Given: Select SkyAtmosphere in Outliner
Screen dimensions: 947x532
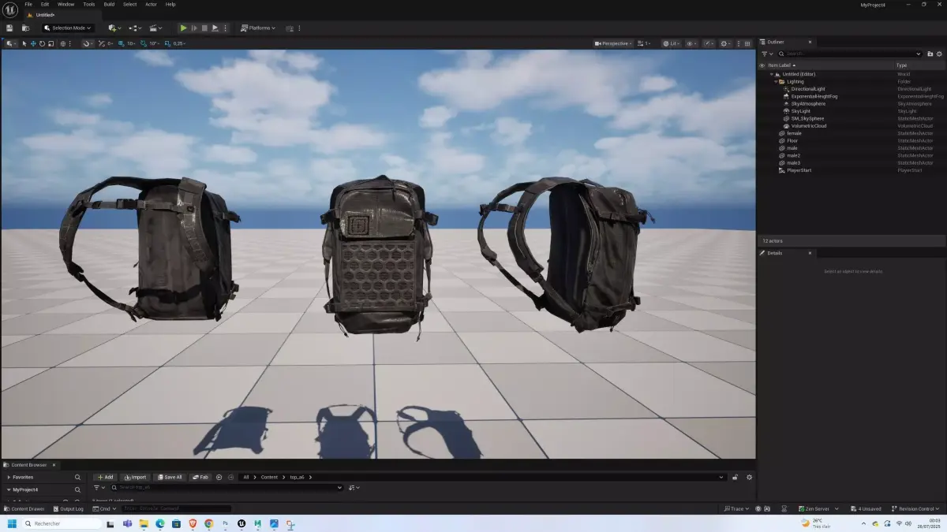Looking at the screenshot, I should [808, 103].
